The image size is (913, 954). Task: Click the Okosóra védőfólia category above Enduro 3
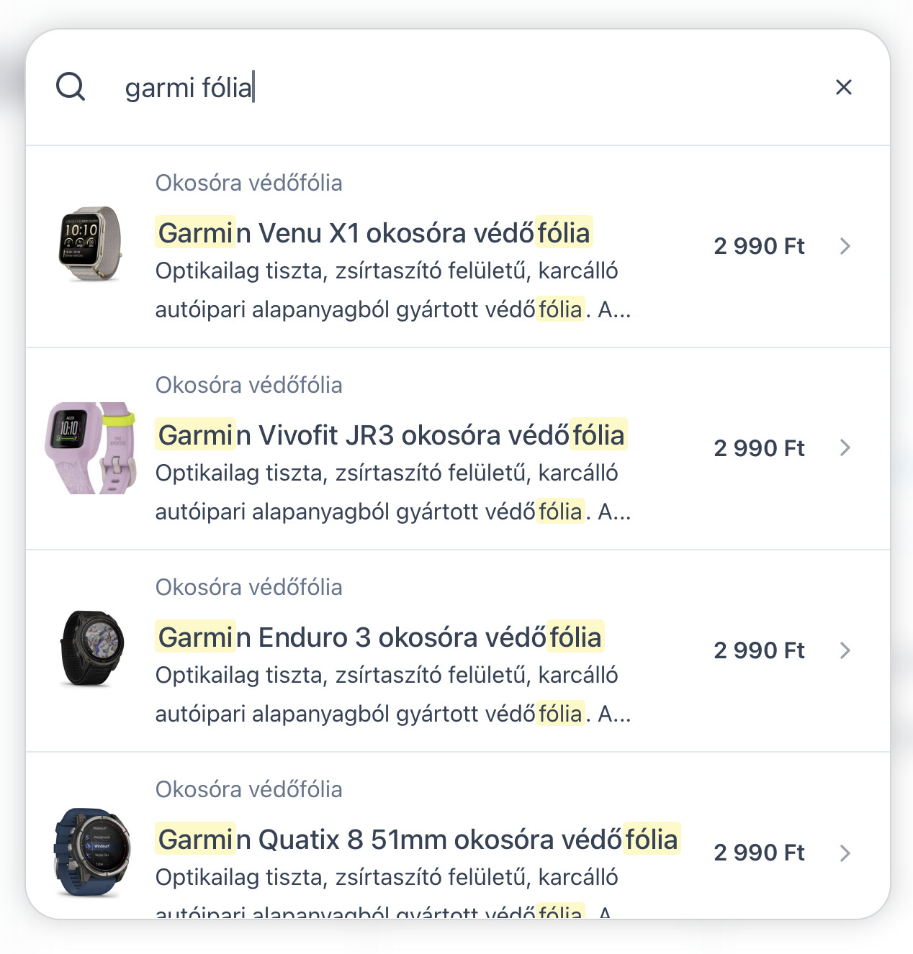pos(249,587)
